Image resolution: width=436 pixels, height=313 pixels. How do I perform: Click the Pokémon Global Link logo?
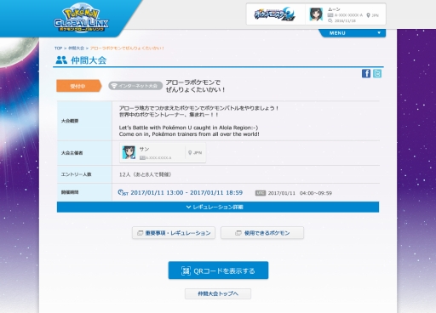[81, 18]
